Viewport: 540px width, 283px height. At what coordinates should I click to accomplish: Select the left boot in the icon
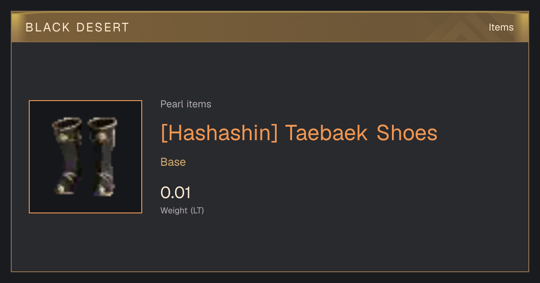point(67,155)
